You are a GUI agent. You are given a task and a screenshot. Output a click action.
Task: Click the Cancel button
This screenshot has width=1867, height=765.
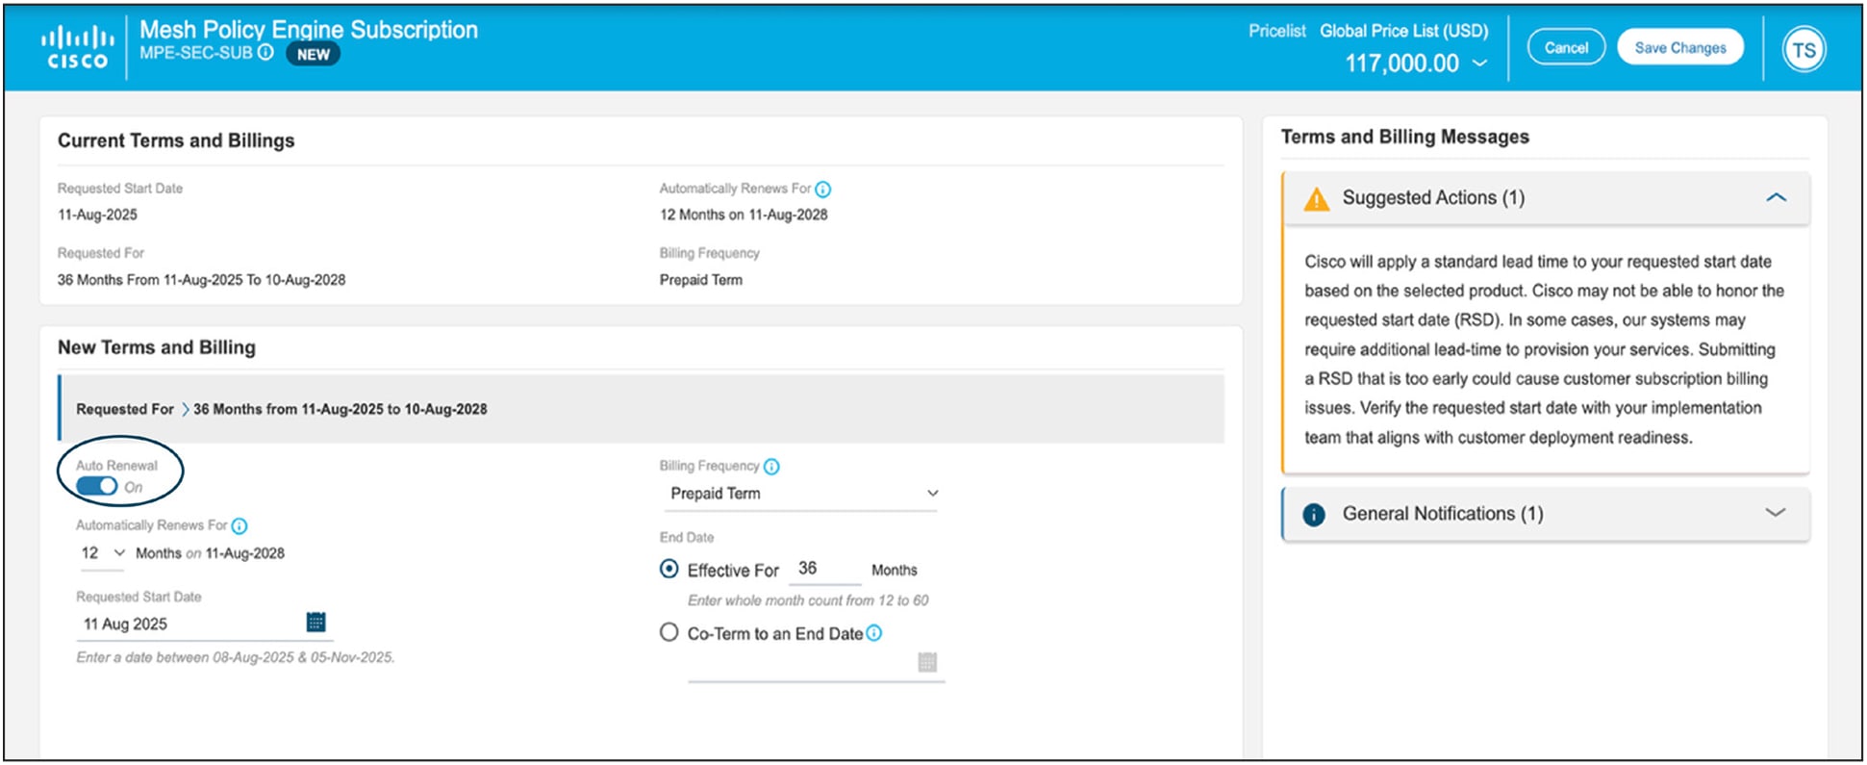pyautogui.click(x=1566, y=48)
